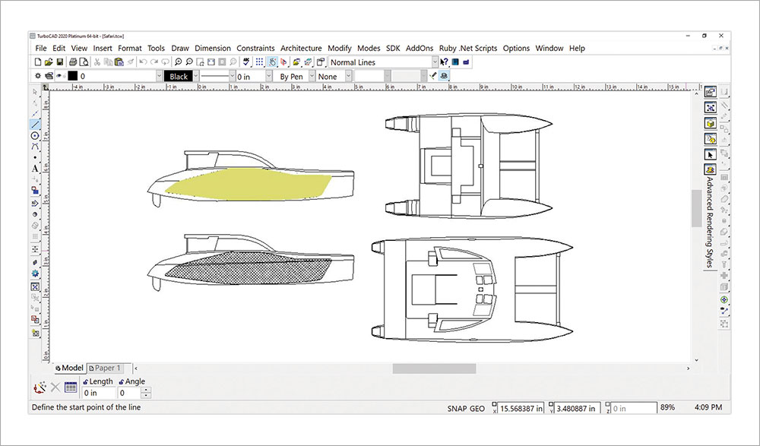
Task: Switch to the Paper 1 tab
Action: pos(106,368)
